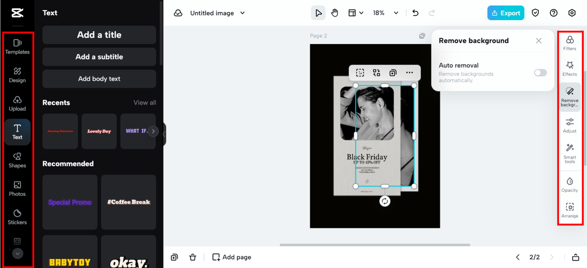Enable the Auto removal toggle
The width and height of the screenshot is (587, 268).
tap(540, 73)
